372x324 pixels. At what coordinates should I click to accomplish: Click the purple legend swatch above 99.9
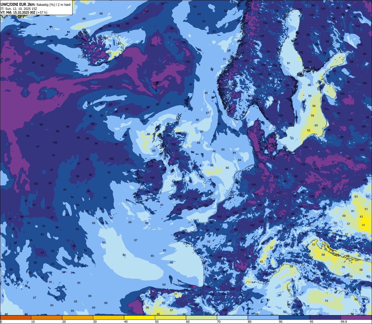tap(356, 317)
